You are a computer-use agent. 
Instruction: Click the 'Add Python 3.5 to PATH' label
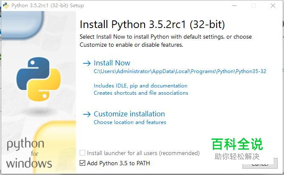tap(118, 163)
